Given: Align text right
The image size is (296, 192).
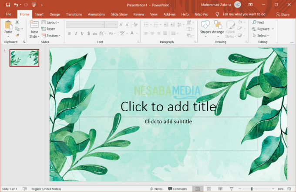Looking at the screenshot, I should [159, 33].
